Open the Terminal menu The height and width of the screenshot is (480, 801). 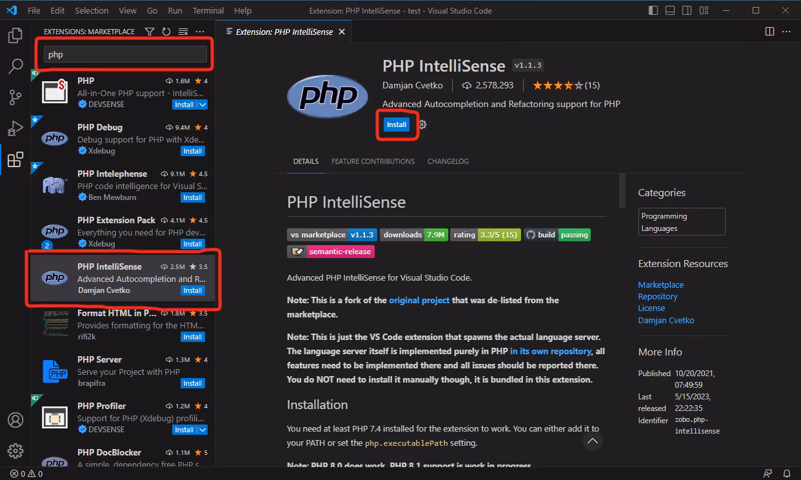[208, 10]
